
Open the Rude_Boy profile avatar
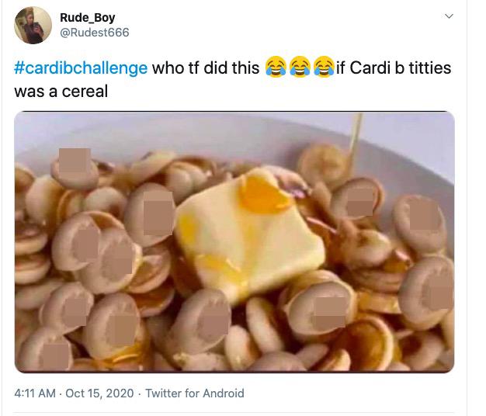33,25
